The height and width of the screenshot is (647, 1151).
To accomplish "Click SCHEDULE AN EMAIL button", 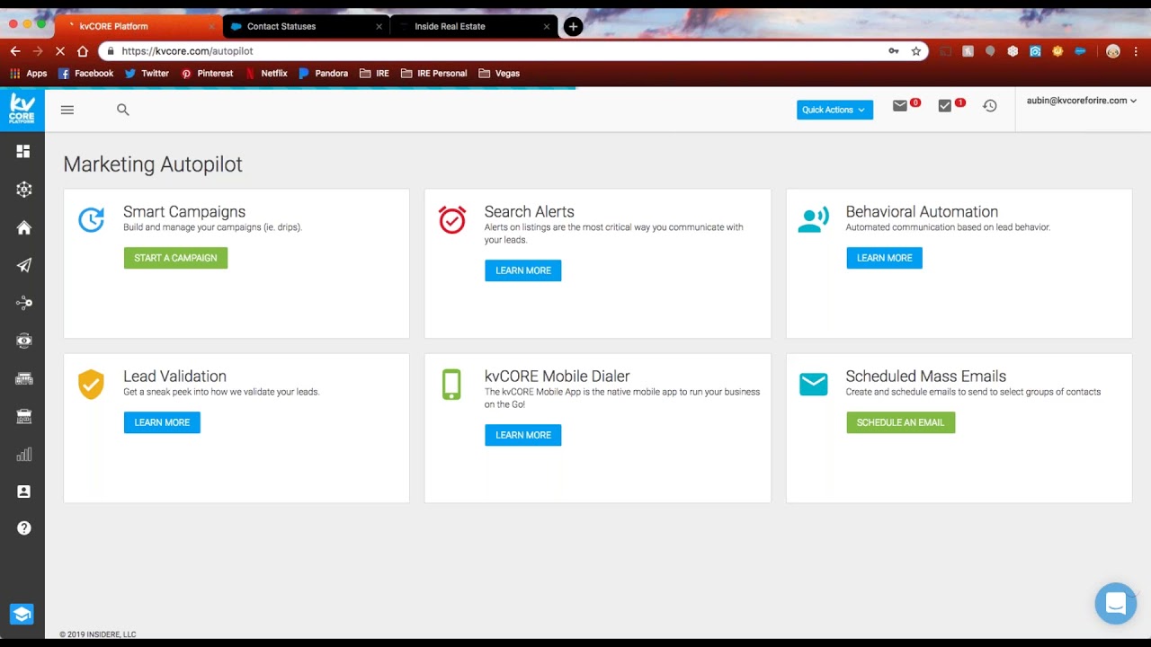I will [x=900, y=422].
